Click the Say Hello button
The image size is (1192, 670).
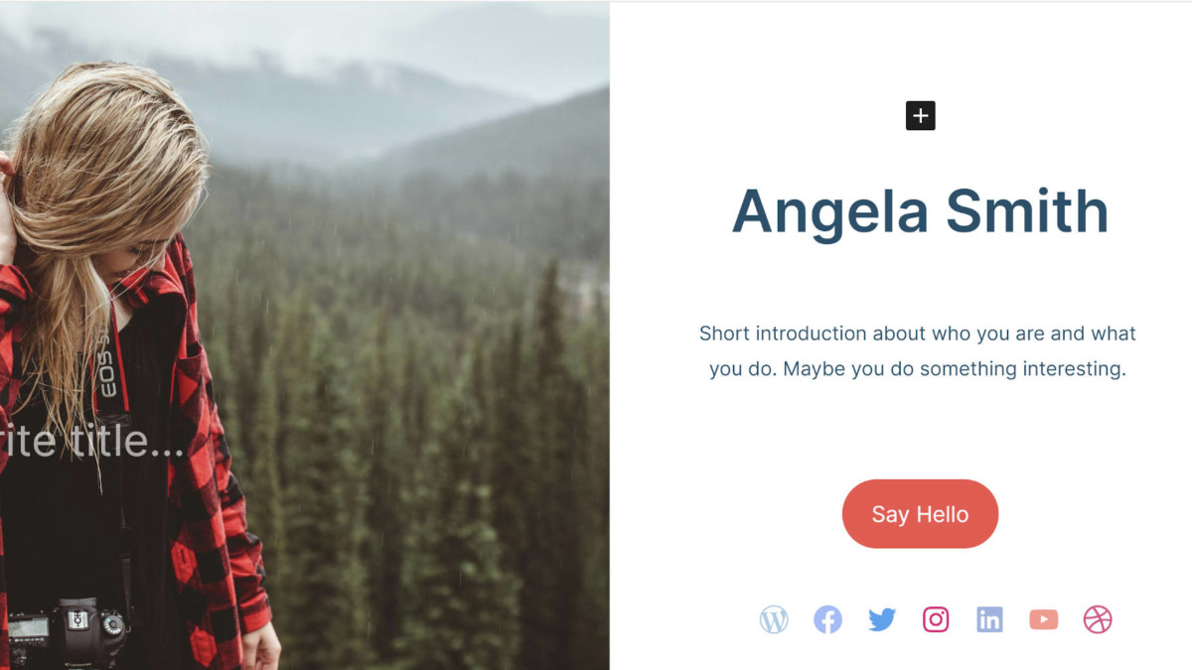[920, 514]
